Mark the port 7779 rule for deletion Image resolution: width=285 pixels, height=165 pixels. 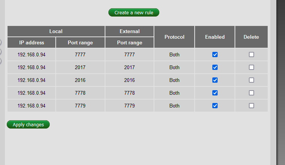(x=251, y=106)
